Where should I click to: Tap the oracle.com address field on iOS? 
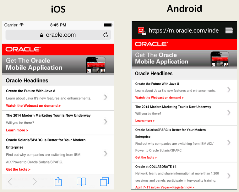coord(58,35)
